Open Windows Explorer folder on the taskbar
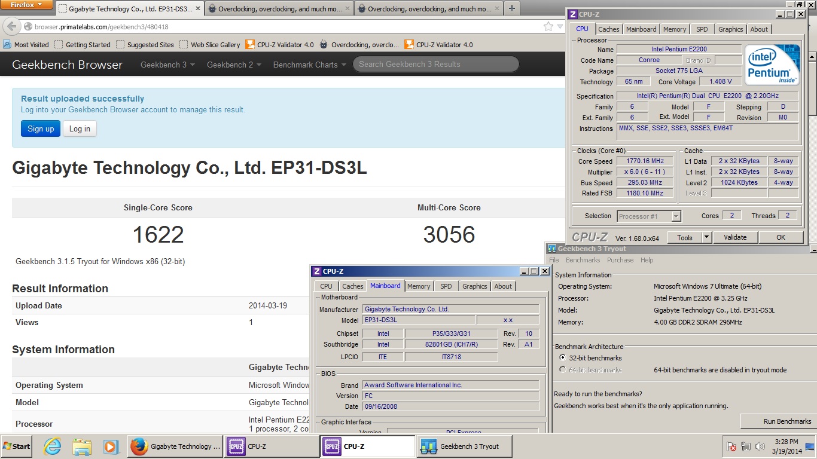 (x=81, y=446)
